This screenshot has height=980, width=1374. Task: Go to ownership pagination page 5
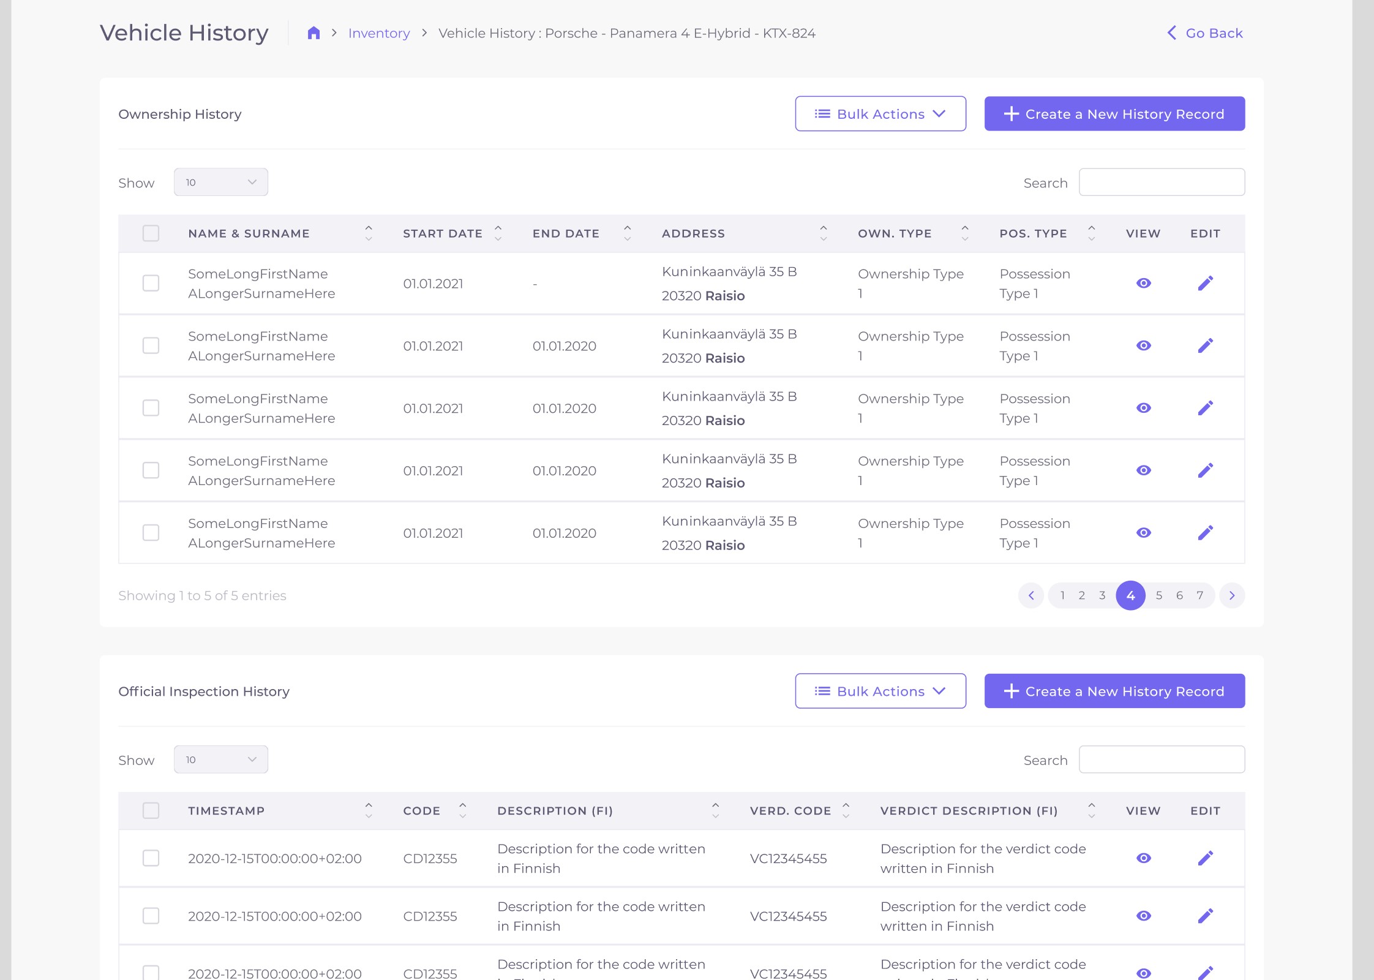click(1158, 595)
